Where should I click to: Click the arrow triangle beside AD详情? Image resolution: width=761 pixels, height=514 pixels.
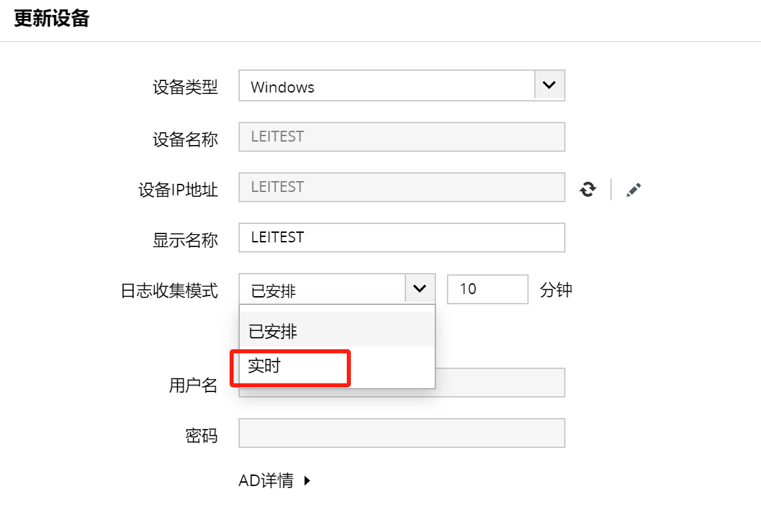[x=306, y=480]
